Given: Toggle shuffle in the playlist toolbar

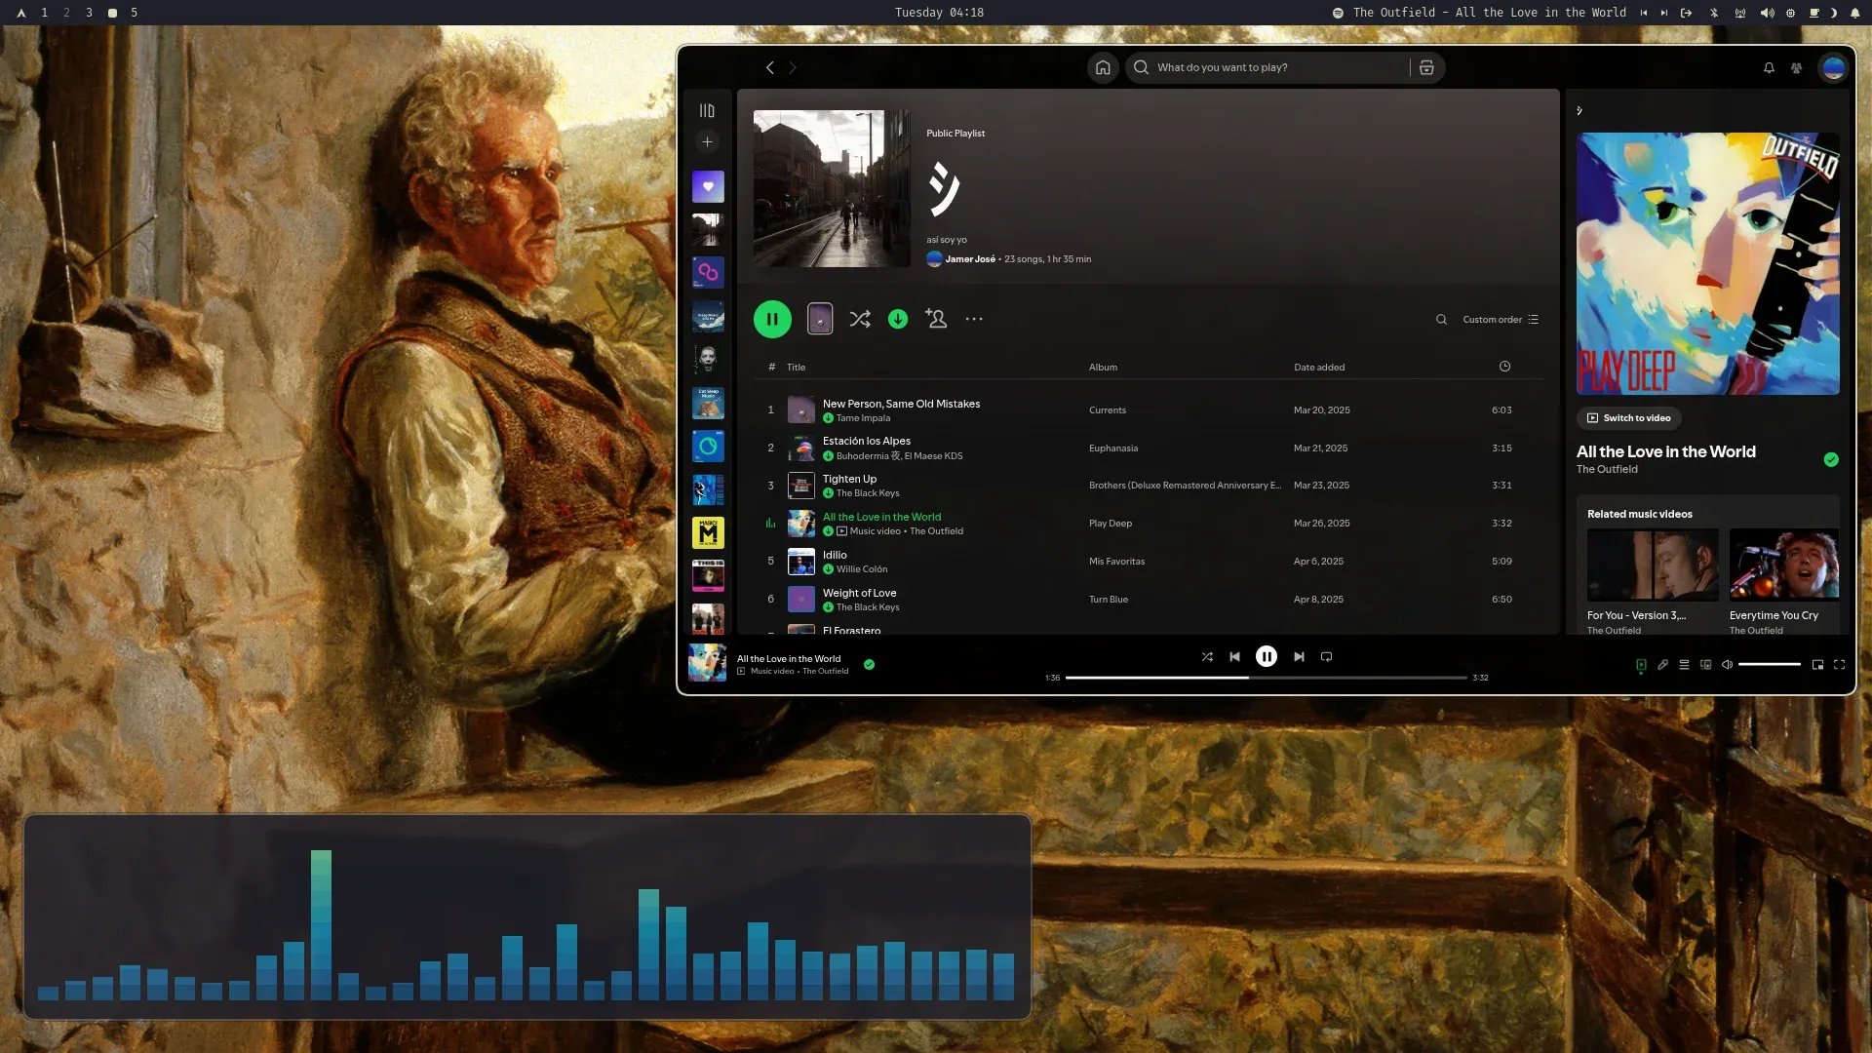Looking at the screenshot, I should (x=860, y=319).
